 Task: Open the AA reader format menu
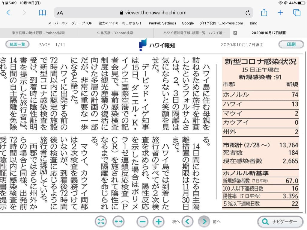(60, 13)
